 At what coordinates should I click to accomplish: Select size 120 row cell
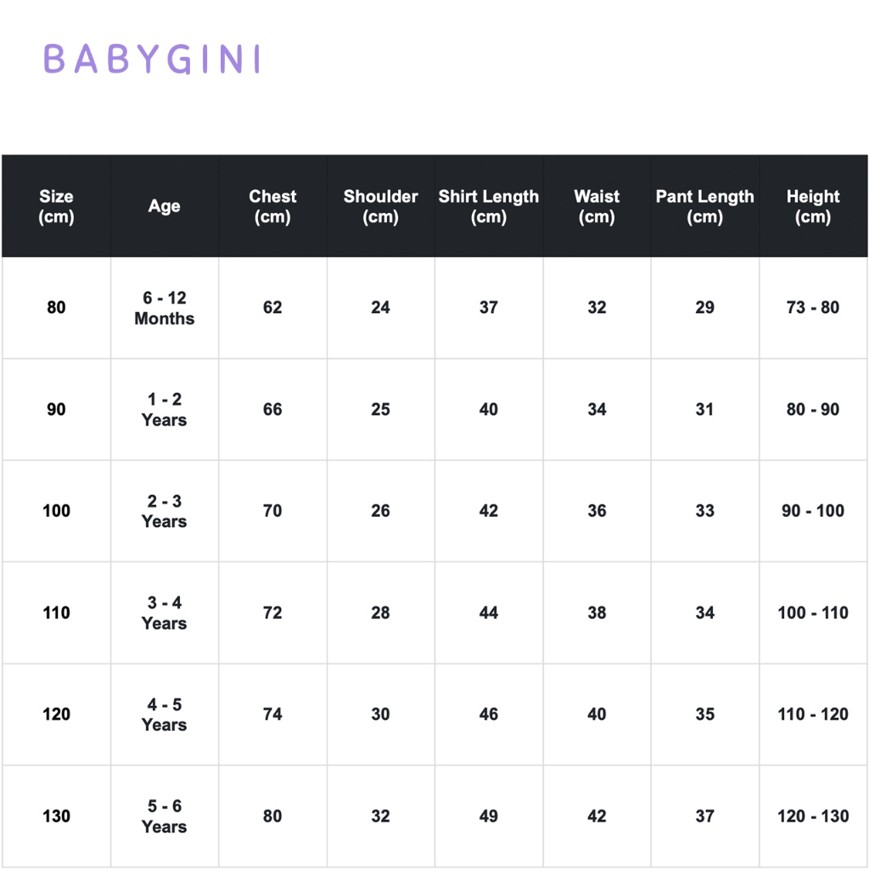tap(56, 715)
